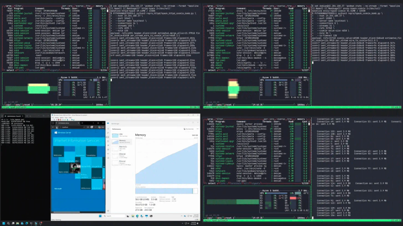403x226 pixels.
Task: Click Run new task in Task Manager
Action: (x=189, y=129)
